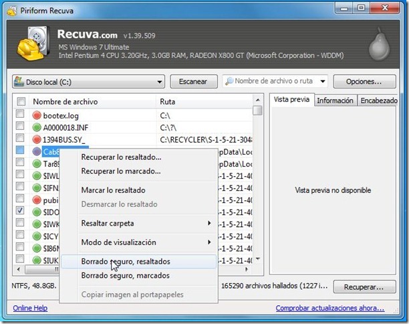The image size is (409, 324).
Task: Click the green status dot of the $ICY file
Action: tap(37, 236)
